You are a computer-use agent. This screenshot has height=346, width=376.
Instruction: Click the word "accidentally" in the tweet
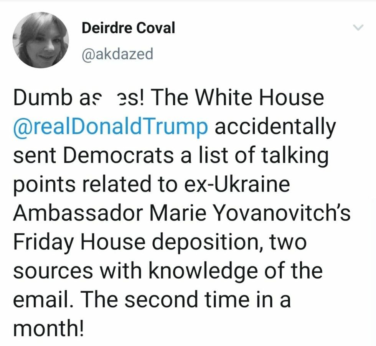click(x=275, y=127)
